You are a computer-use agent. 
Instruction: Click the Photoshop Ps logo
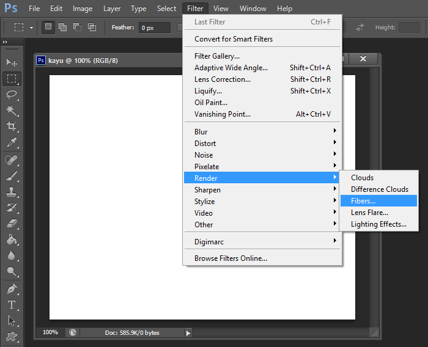click(11, 8)
